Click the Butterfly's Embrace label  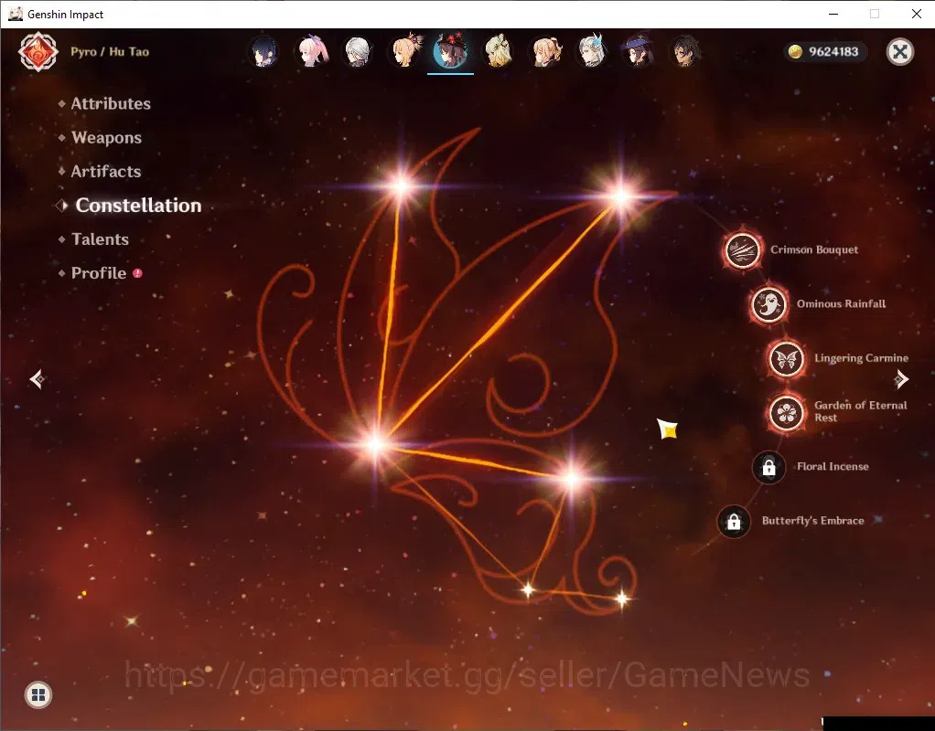click(812, 521)
